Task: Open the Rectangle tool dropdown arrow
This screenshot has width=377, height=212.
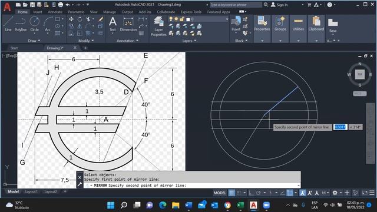Action: (63, 19)
